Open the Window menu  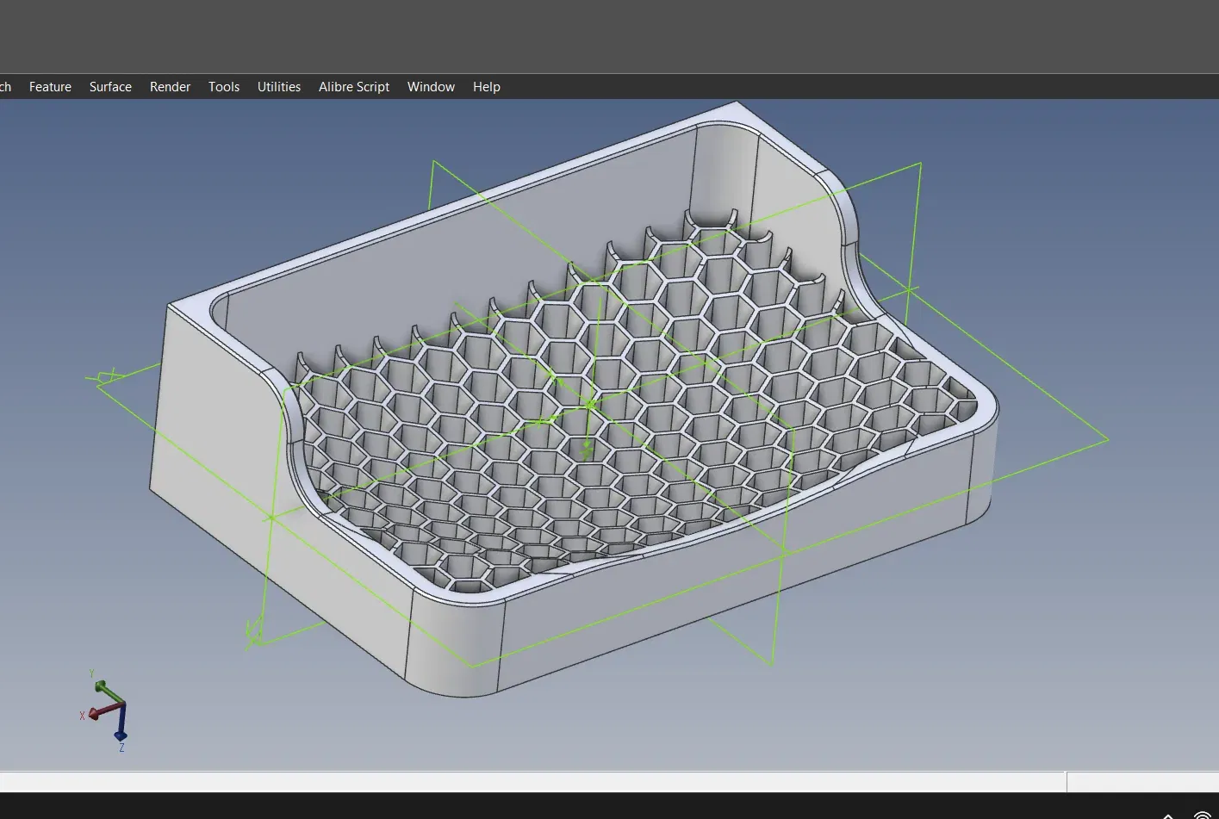pos(431,87)
